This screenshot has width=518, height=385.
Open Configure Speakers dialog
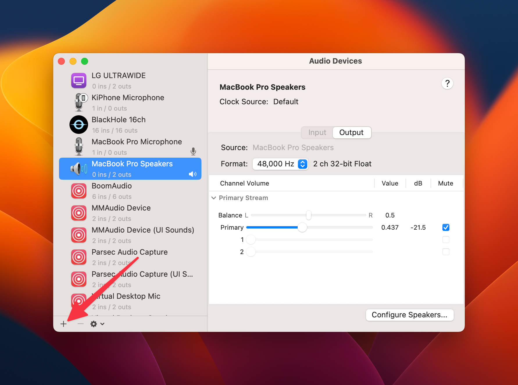pyautogui.click(x=410, y=315)
